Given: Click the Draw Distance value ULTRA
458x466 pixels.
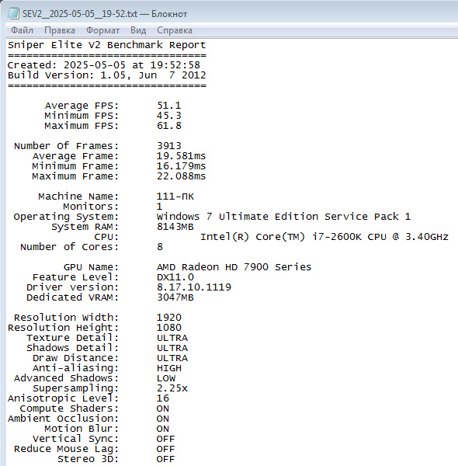Looking at the screenshot, I should [172, 358].
